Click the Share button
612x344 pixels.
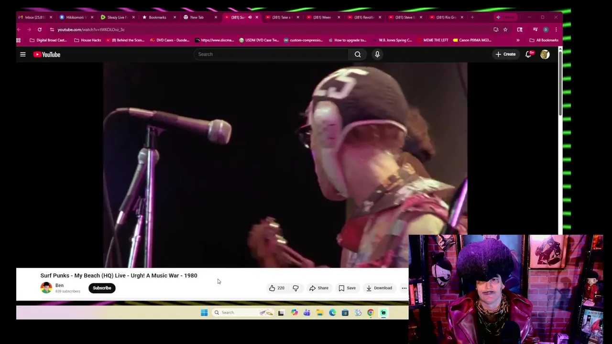(x=319, y=288)
